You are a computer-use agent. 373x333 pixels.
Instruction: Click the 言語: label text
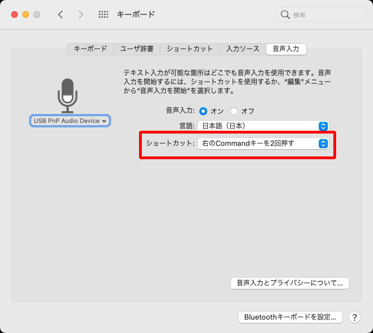tap(187, 126)
